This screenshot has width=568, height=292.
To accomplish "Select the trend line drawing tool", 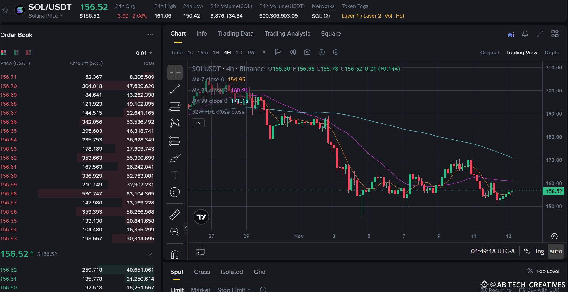I will coord(175,90).
